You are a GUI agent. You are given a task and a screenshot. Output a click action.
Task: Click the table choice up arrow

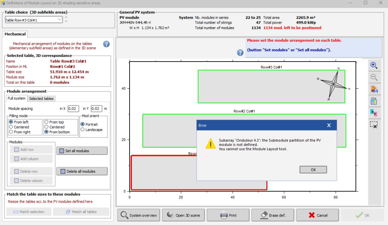[66, 17]
